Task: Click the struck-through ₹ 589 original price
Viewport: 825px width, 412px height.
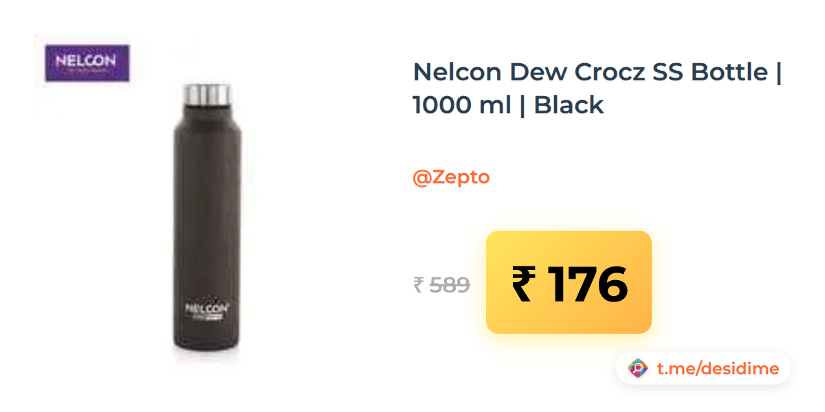Action: pos(441,284)
